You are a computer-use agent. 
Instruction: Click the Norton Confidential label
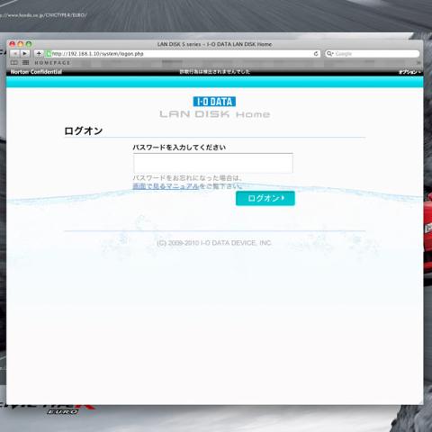(x=36, y=72)
